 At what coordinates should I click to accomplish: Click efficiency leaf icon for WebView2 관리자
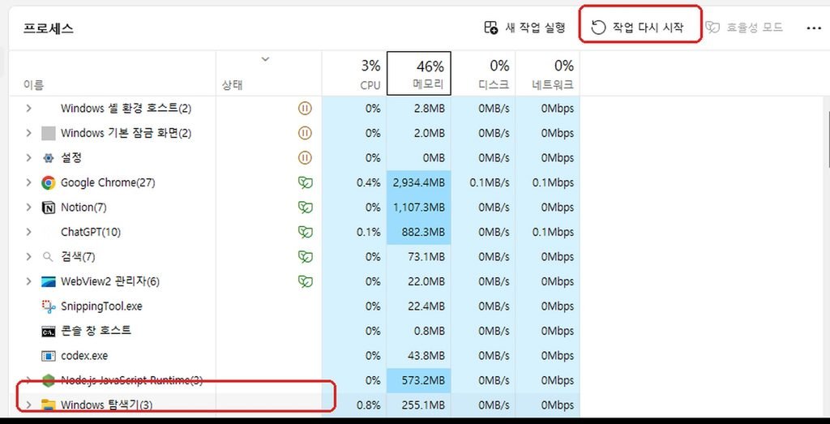point(305,281)
